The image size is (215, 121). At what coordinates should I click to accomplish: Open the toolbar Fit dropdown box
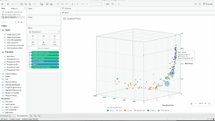(96, 4)
